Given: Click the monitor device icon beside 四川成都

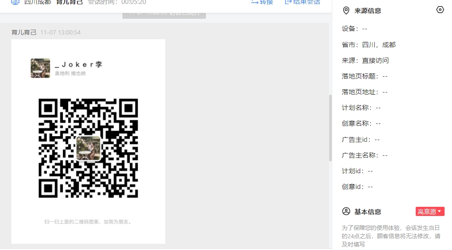Looking at the screenshot, I should pyautogui.click(x=15, y=2).
